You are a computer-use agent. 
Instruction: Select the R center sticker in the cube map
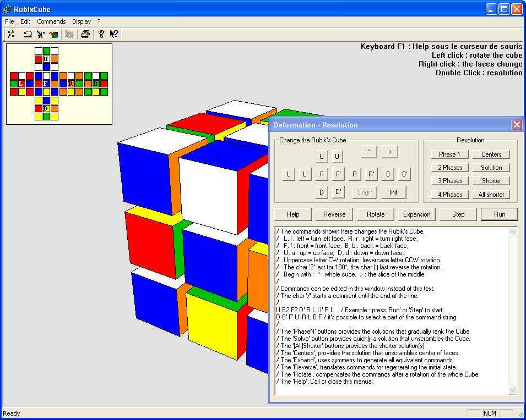pyautogui.click(x=71, y=84)
